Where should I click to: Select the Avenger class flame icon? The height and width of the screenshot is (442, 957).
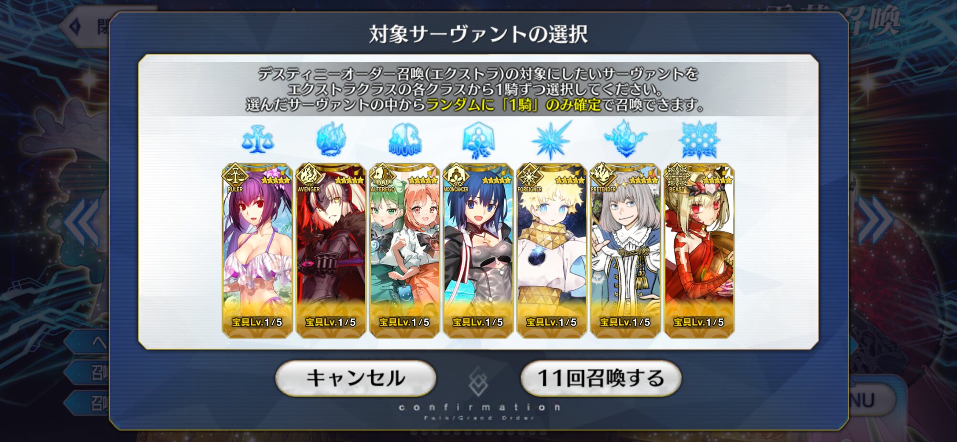331,139
